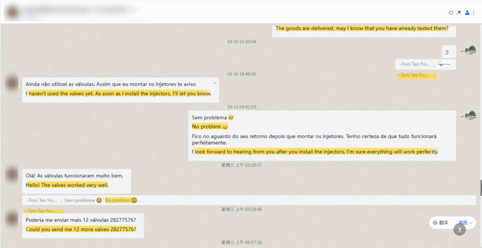Click the sender avatar beside 'Sem problema' message
This screenshot has height=248, width=482.
[469, 116]
